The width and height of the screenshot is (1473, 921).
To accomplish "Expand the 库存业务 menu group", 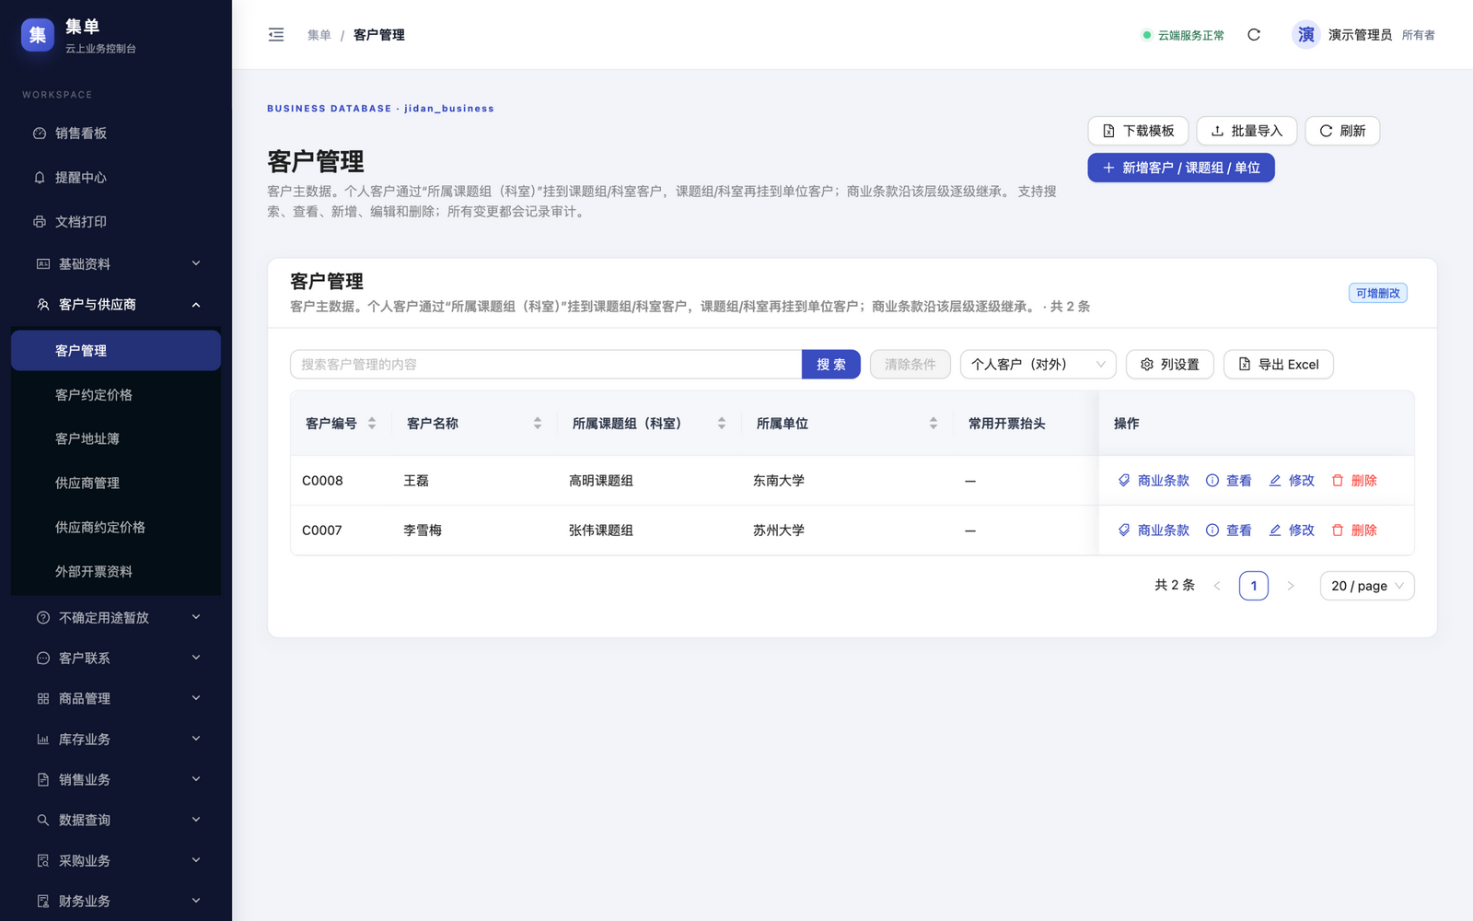I will (116, 740).
